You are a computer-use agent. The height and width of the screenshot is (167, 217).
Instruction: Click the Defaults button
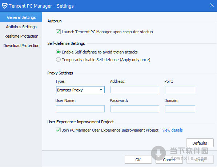(x=200, y=143)
